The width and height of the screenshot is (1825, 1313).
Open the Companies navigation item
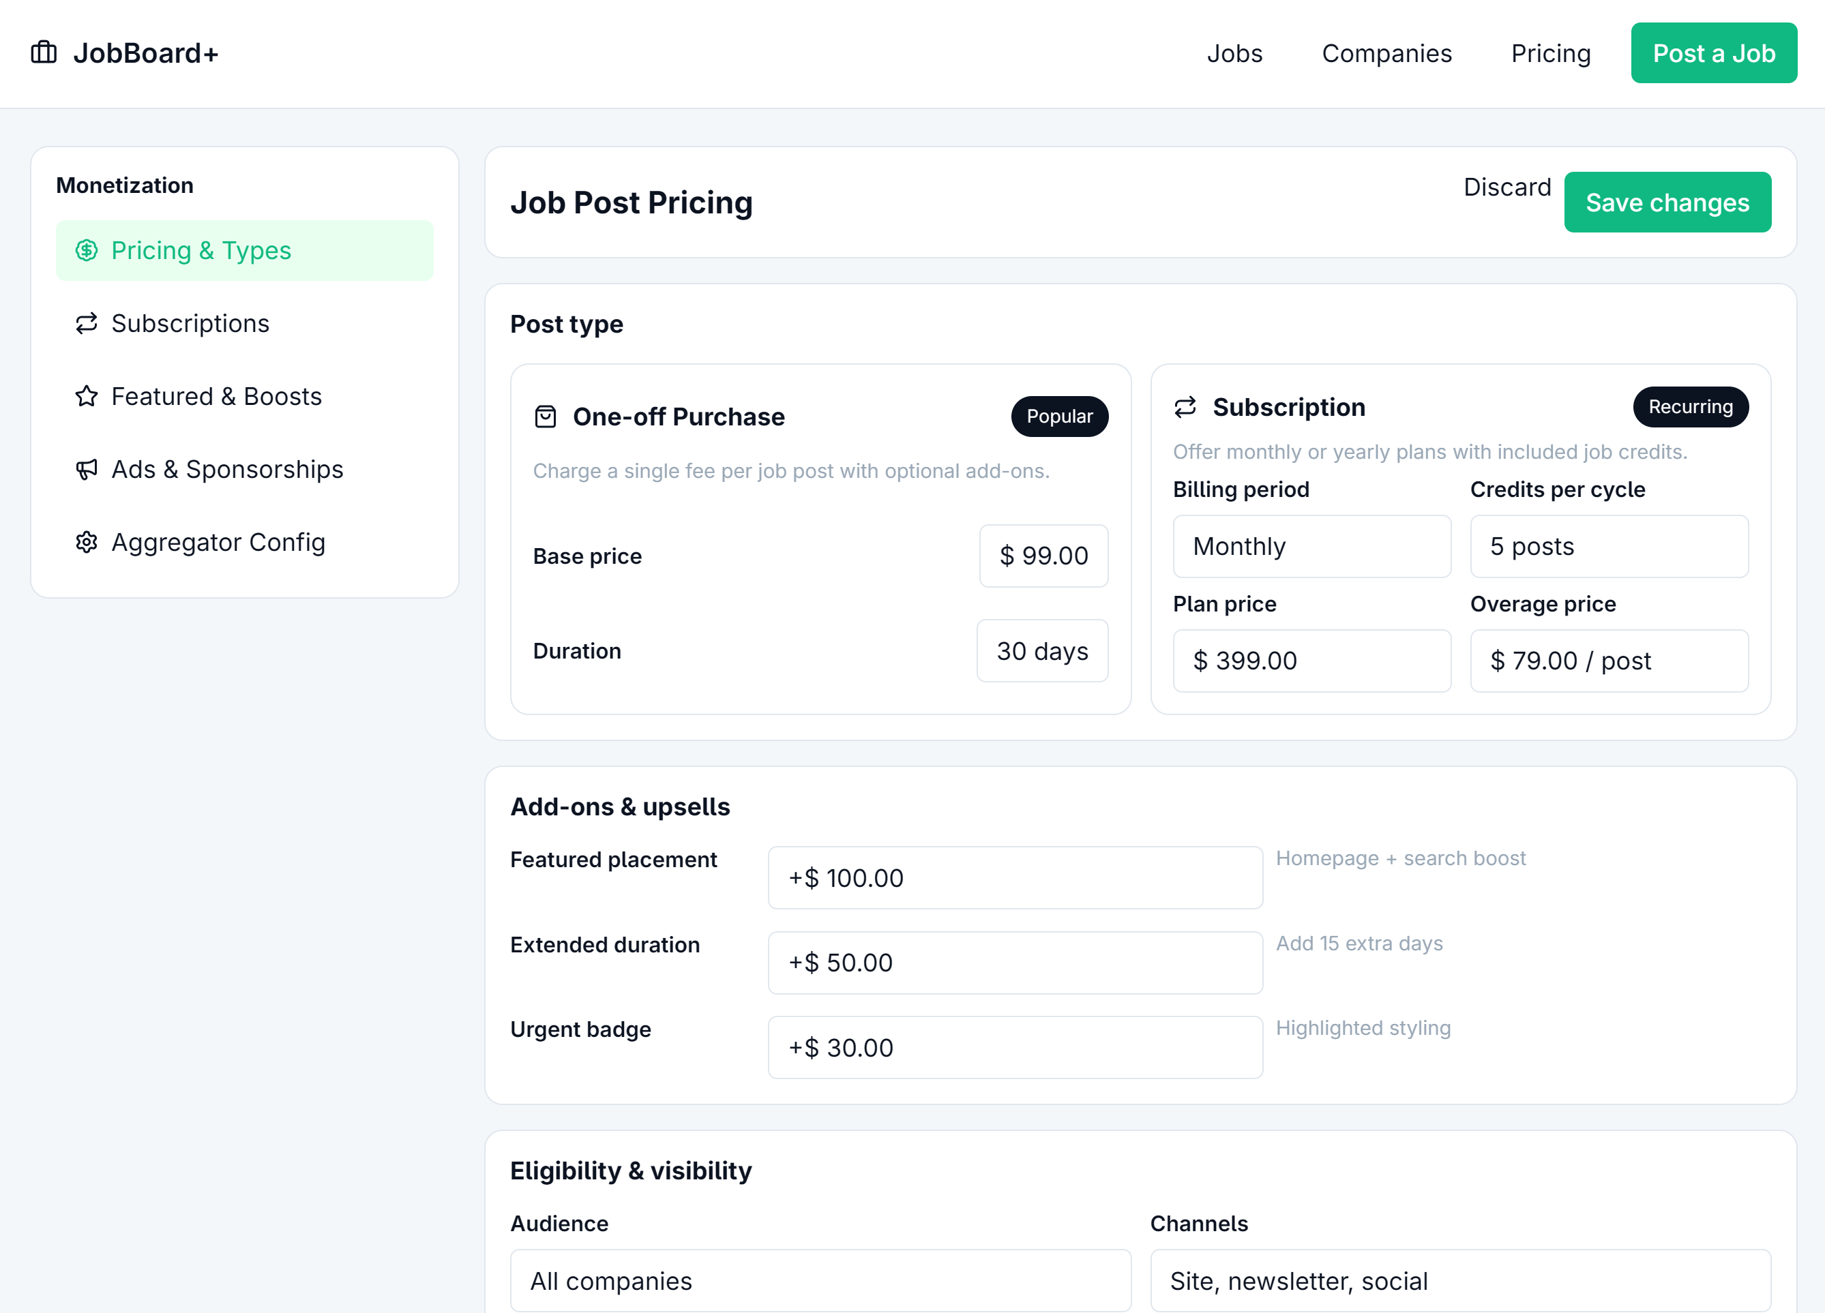coord(1386,53)
